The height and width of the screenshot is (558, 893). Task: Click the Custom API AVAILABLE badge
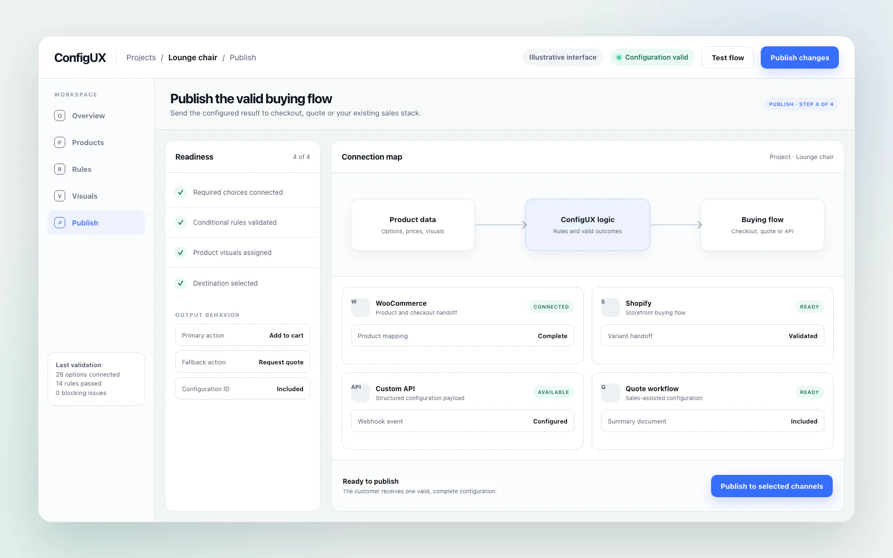tap(553, 392)
